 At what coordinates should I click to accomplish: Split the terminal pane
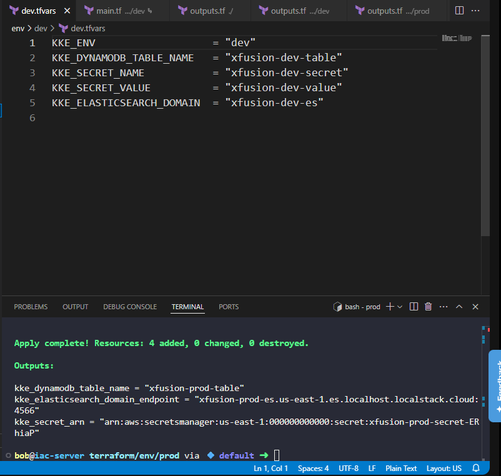click(x=414, y=307)
